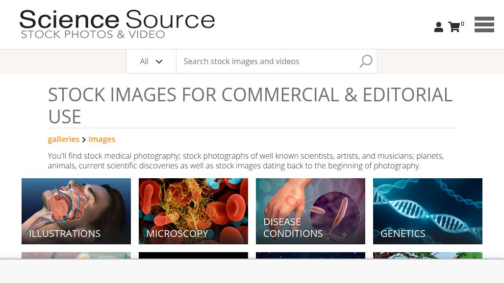Open the Microscopy gallery thumbnail
504x283 pixels.
pyautogui.click(x=193, y=211)
